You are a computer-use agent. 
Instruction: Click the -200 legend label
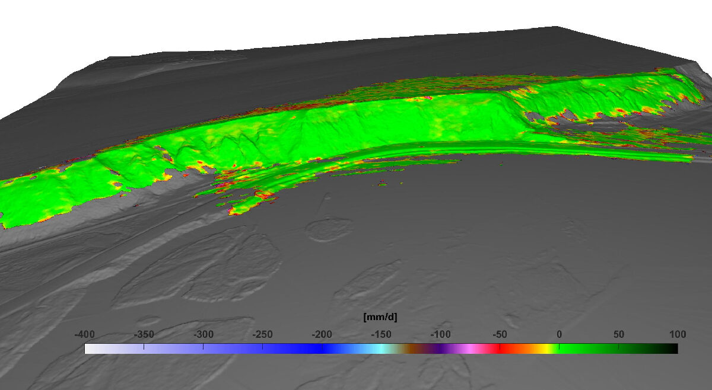322,334
